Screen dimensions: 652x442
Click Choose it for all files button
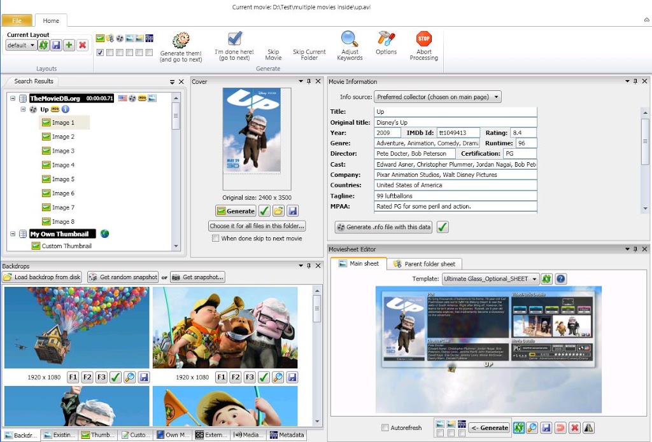click(257, 226)
